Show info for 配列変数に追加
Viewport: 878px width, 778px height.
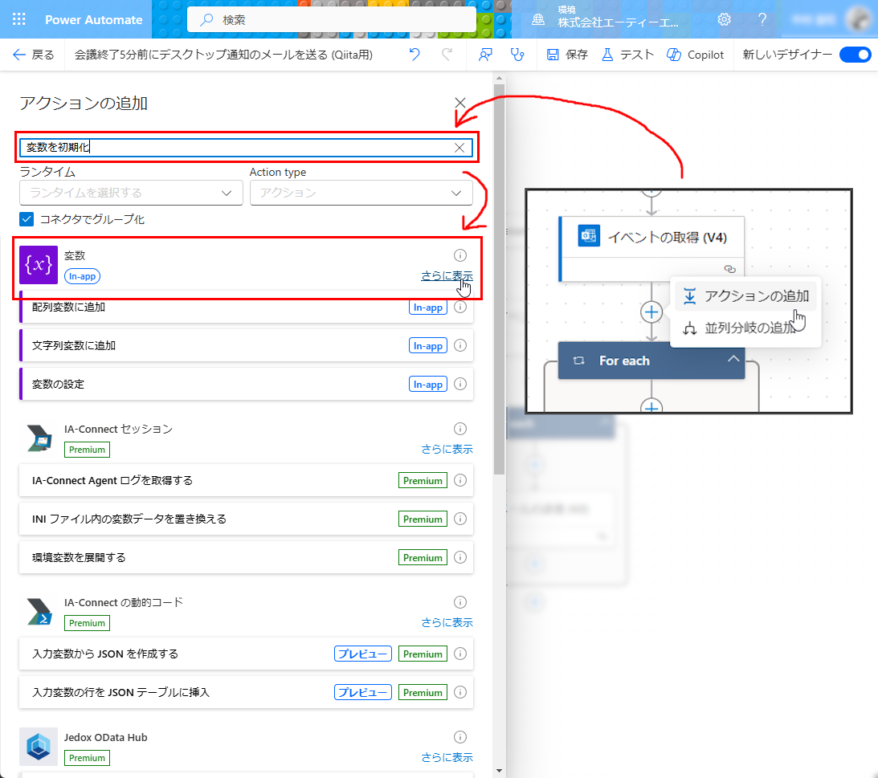(460, 307)
